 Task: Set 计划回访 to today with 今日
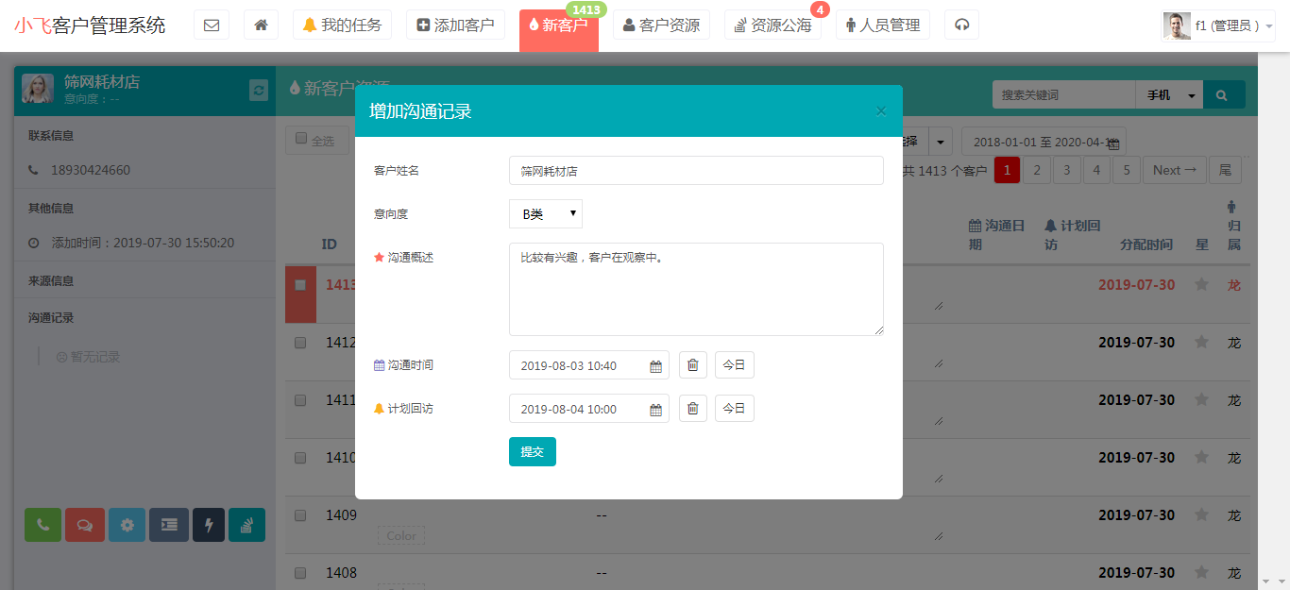tap(734, 409)
